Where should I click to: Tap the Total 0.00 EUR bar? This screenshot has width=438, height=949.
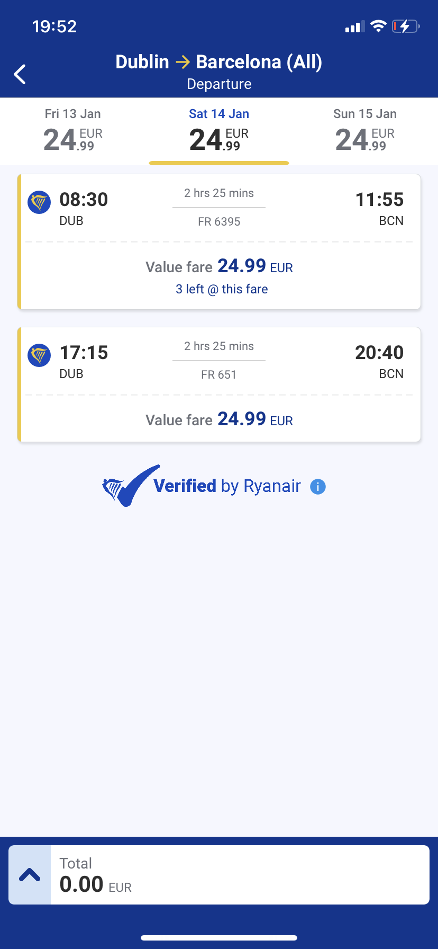(x=239, y=875)
